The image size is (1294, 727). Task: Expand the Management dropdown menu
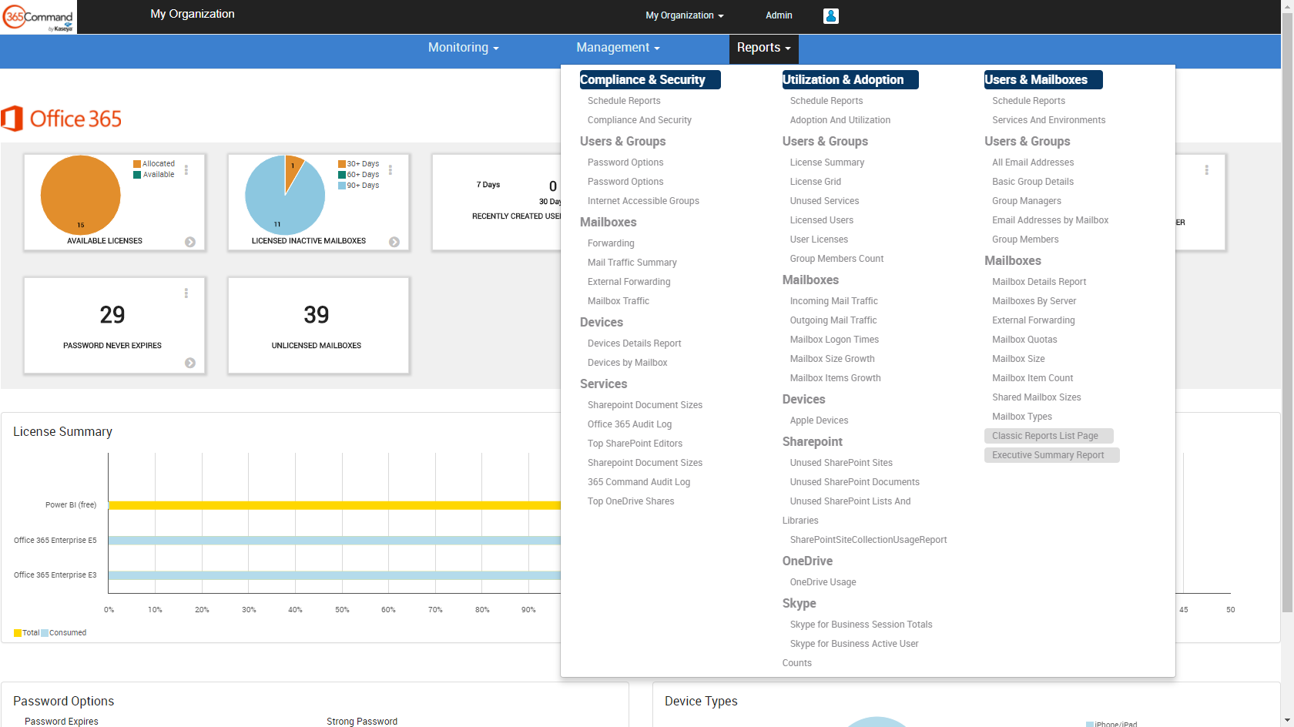coord(618,48)
